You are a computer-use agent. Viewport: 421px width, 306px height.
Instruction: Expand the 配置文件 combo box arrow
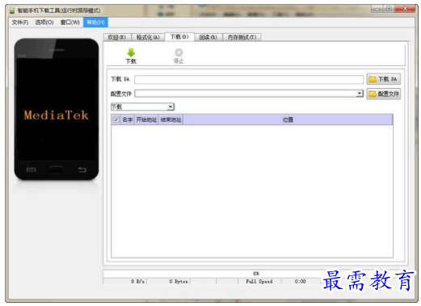360,94
